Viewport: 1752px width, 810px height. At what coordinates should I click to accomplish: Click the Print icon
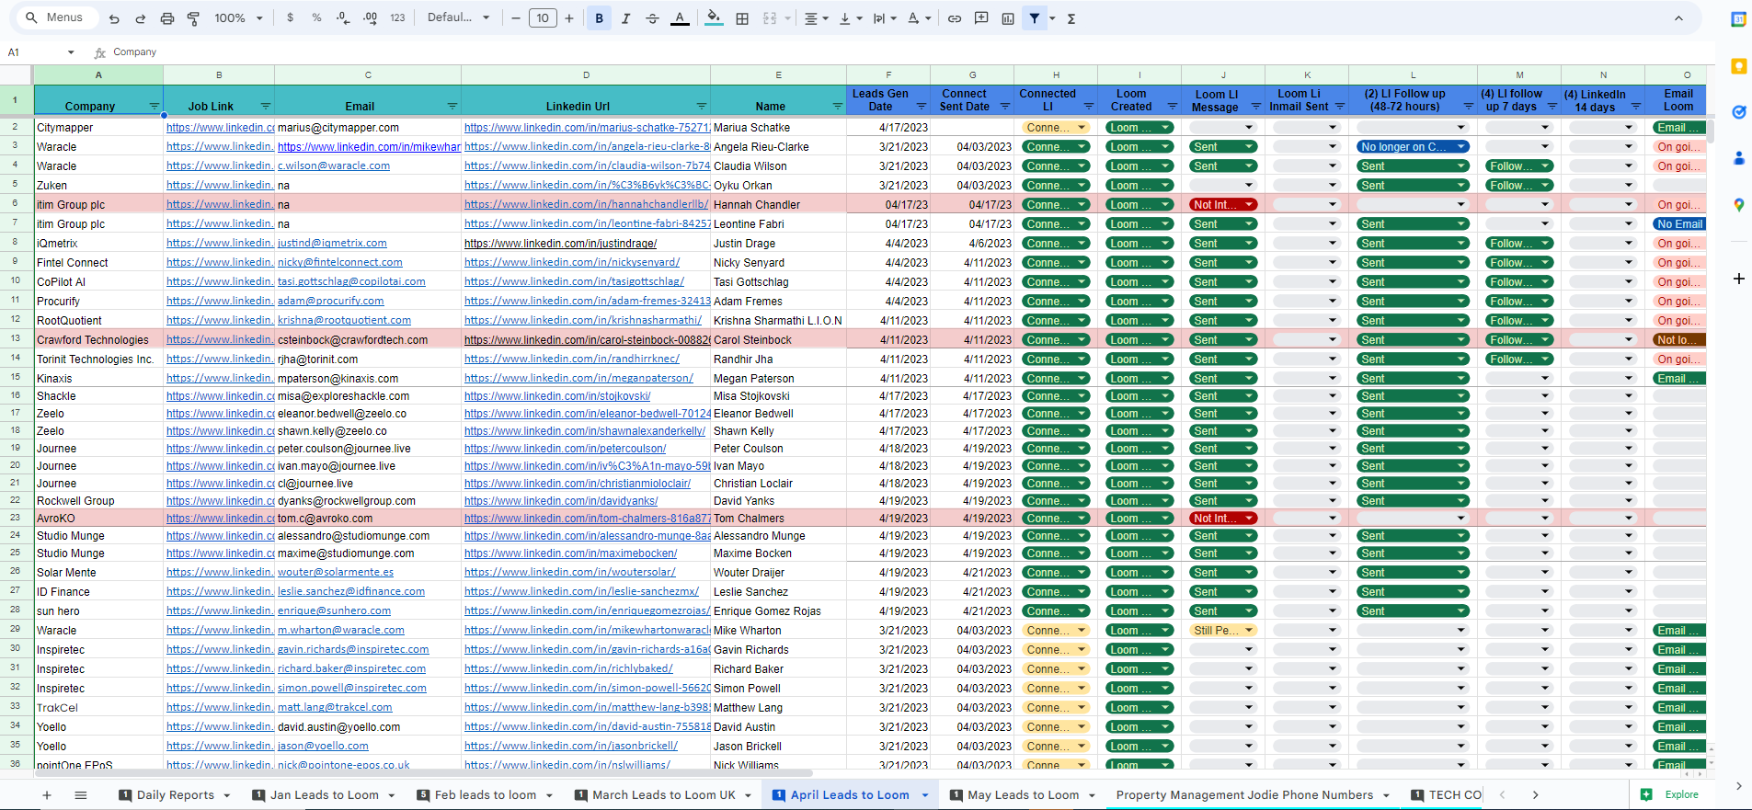(167, 18)
